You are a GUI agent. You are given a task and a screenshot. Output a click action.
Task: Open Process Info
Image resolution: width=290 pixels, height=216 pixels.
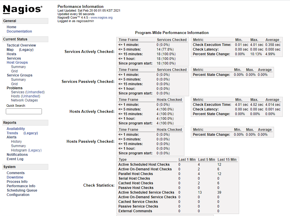pos(17,182)
